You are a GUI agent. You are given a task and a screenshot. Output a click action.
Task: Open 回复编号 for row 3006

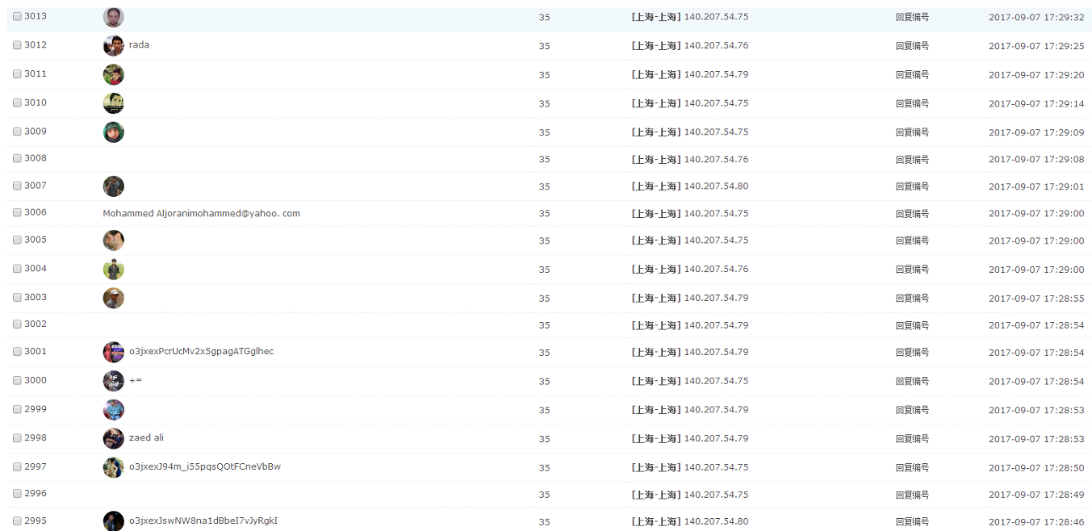[912, 214]
